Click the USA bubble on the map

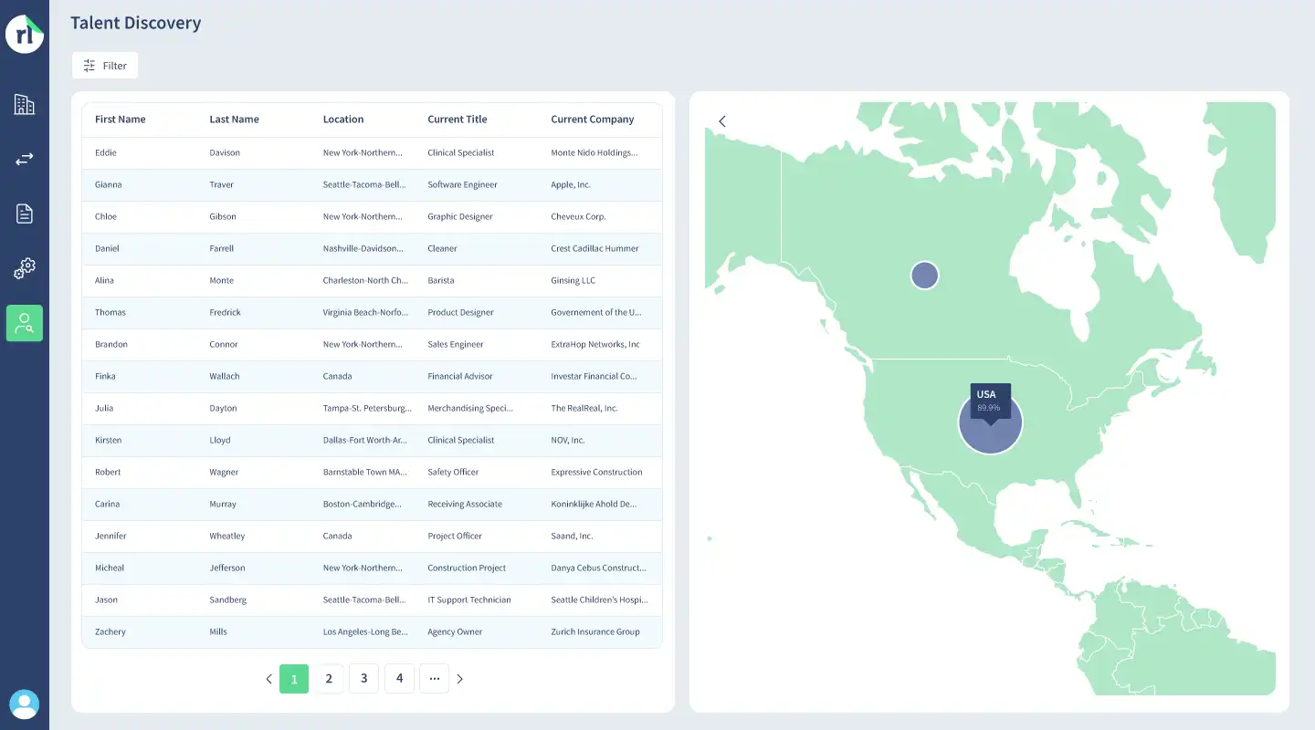pos(990,423)
